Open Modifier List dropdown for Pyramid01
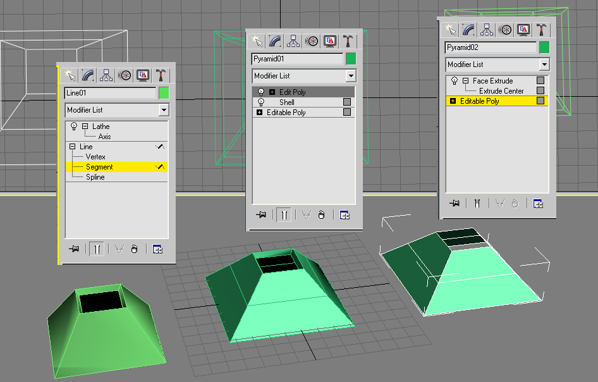The height and width of the screenshot is (382, 598). [x=351, y=76]
